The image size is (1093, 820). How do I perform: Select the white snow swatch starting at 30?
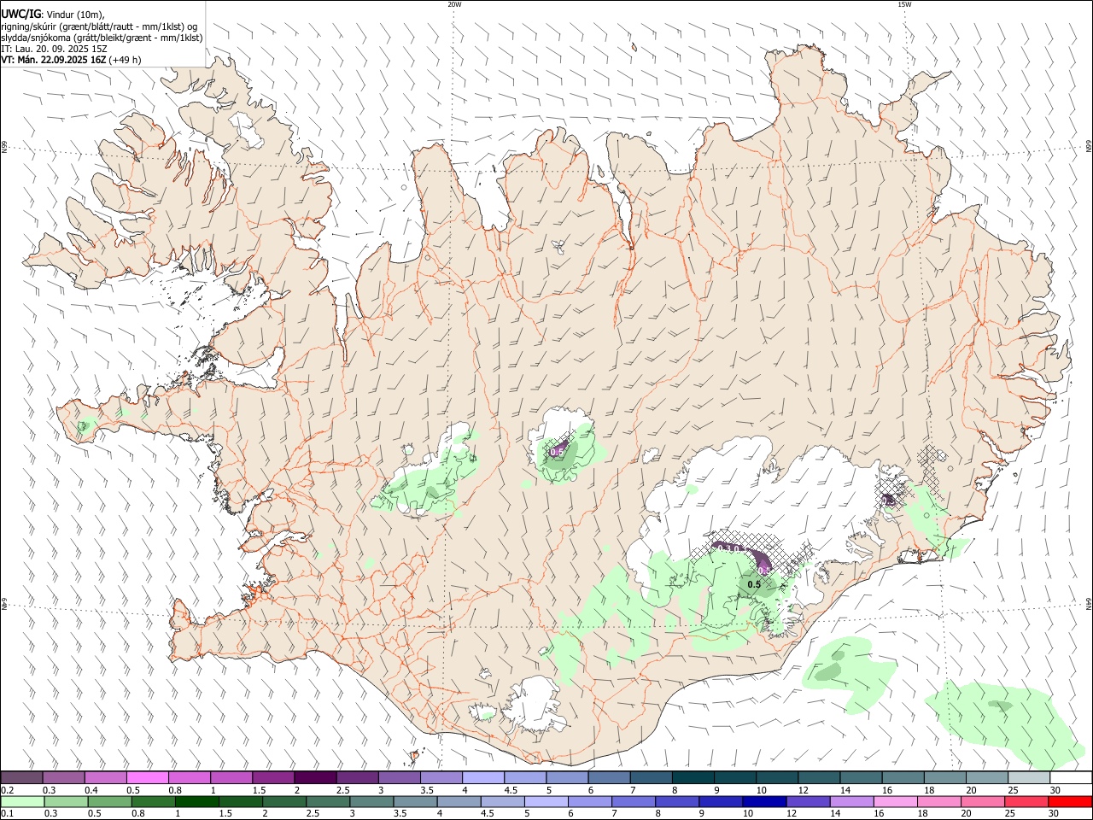coord(1071,777)
